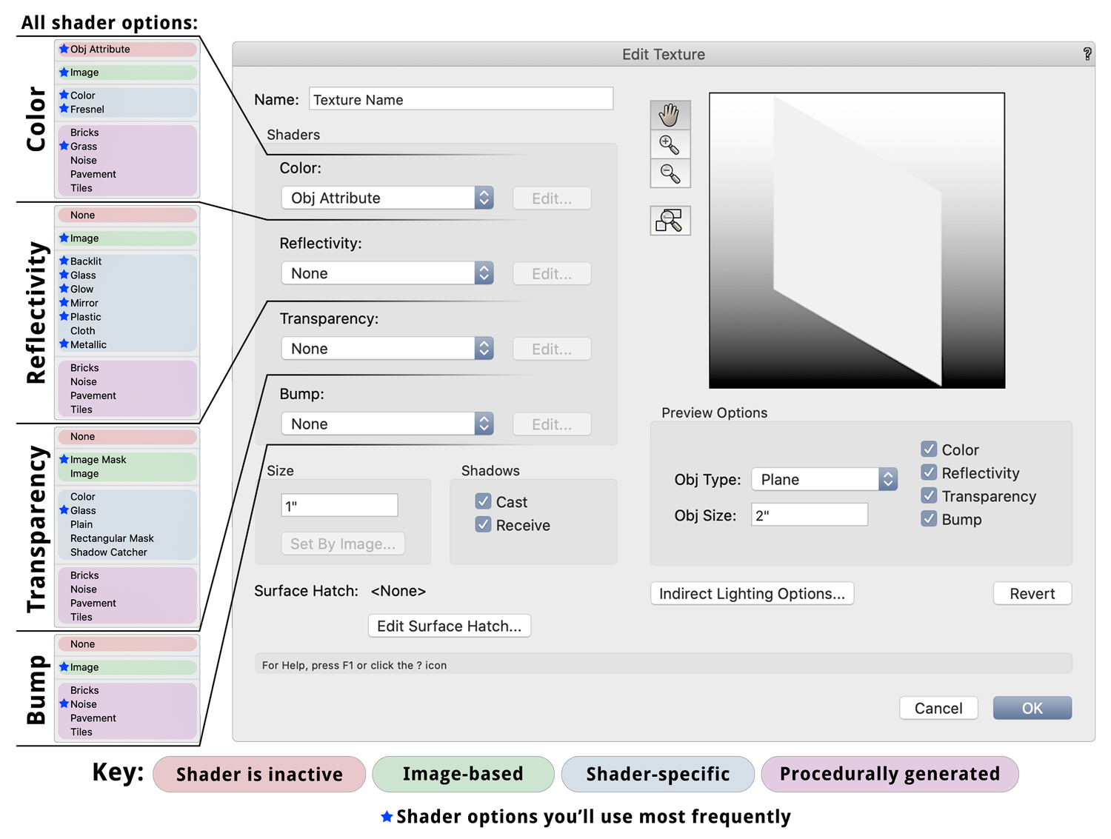
Task: Uncheck the Cast shadows checkbox
Action: [484, 501]
